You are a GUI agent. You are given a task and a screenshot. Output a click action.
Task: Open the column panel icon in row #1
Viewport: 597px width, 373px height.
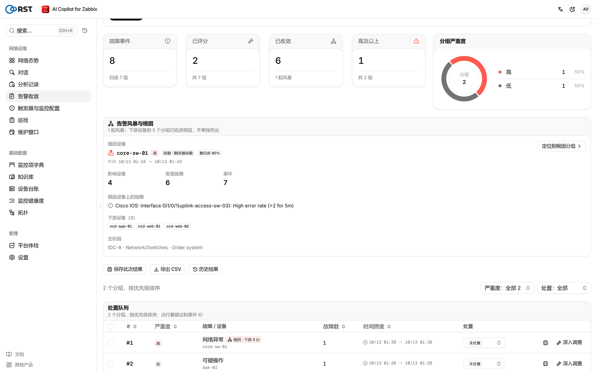click(x=545, y=343)
